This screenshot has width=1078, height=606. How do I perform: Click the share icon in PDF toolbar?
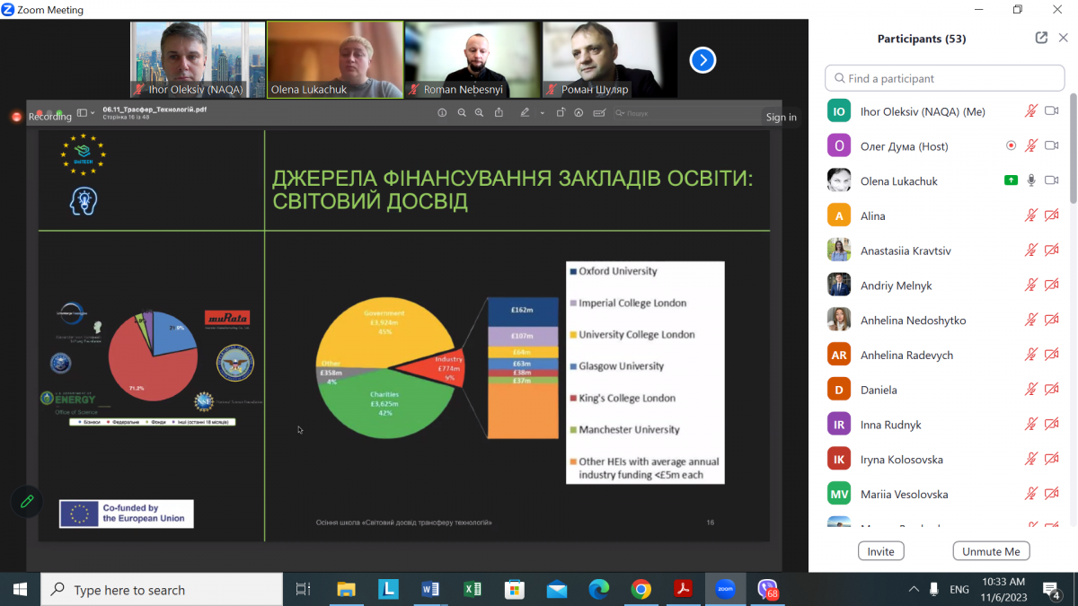[499, 113]
